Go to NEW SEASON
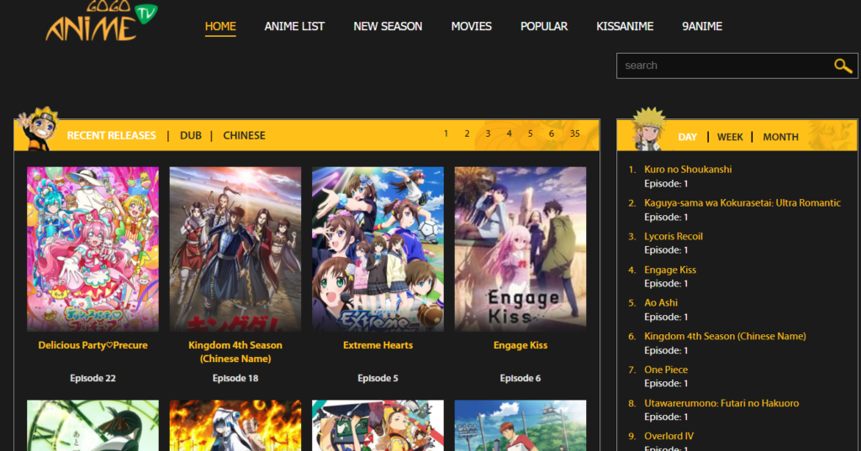861x451 pixels. click(x=388, y=26)
